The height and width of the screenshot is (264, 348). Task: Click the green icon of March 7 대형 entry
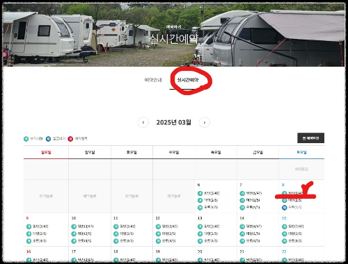[x=242, y=200]
